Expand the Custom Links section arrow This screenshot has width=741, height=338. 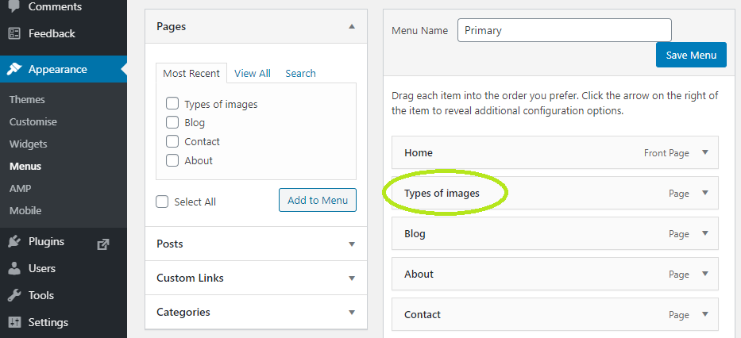click(352, 278)
